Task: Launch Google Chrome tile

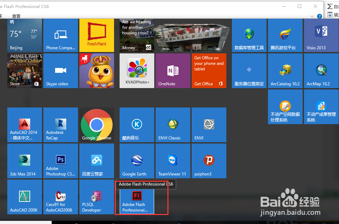Action: [97, 125]
